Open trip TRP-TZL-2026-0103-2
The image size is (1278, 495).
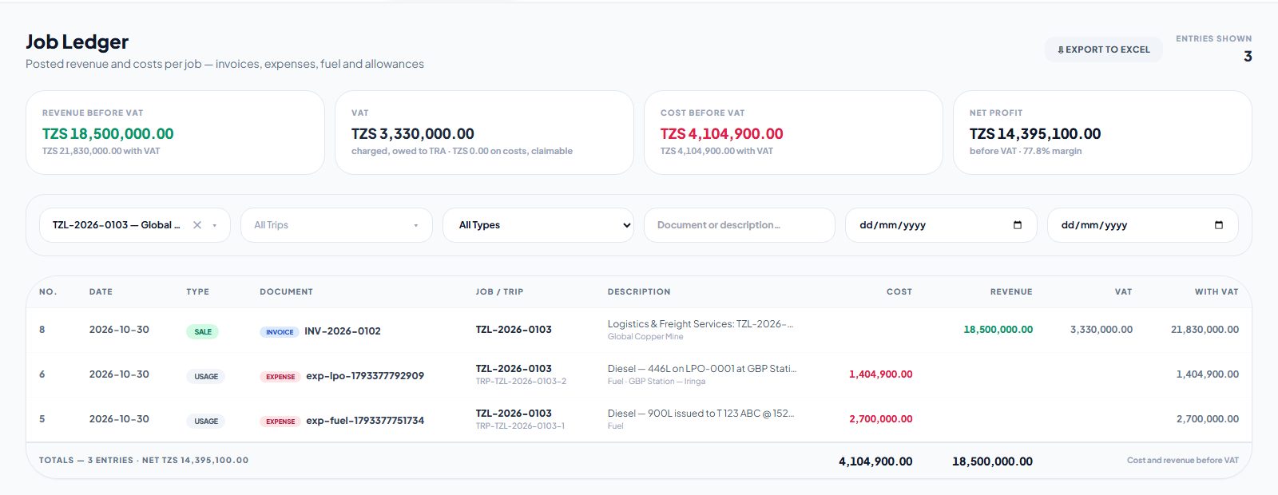coord(521,382)
